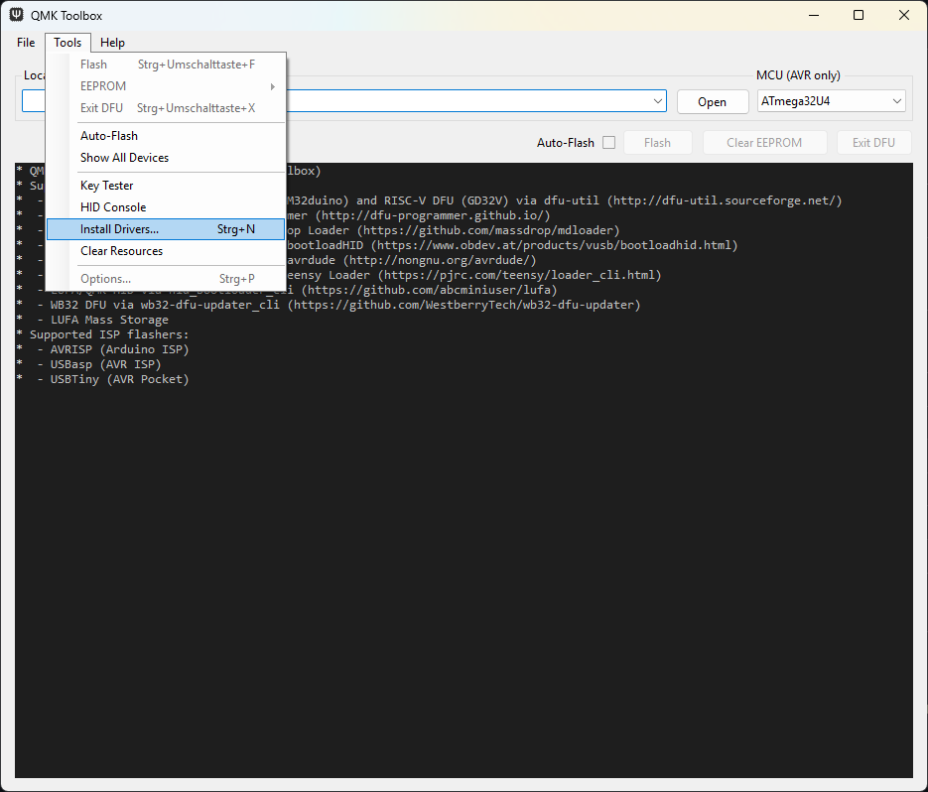Image resolution: width=928 pixels, height=792 pixels.
Task: Click the teensy loader_cli URL text
Action: 520,275
